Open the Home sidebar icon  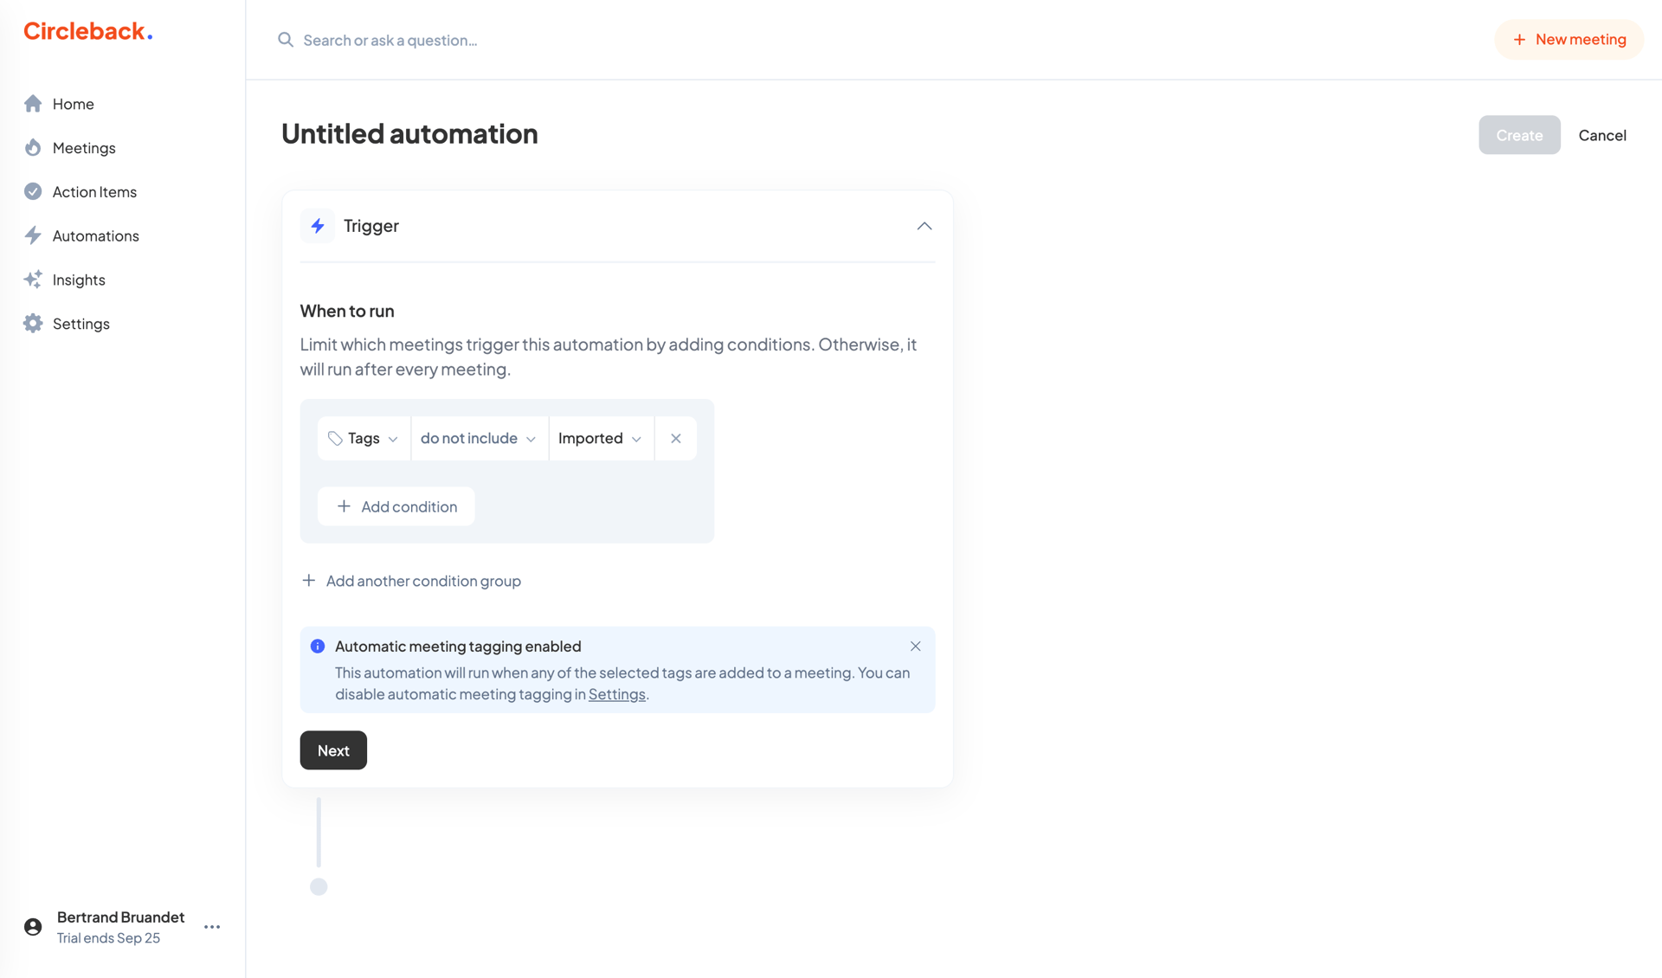click(33, 103)
